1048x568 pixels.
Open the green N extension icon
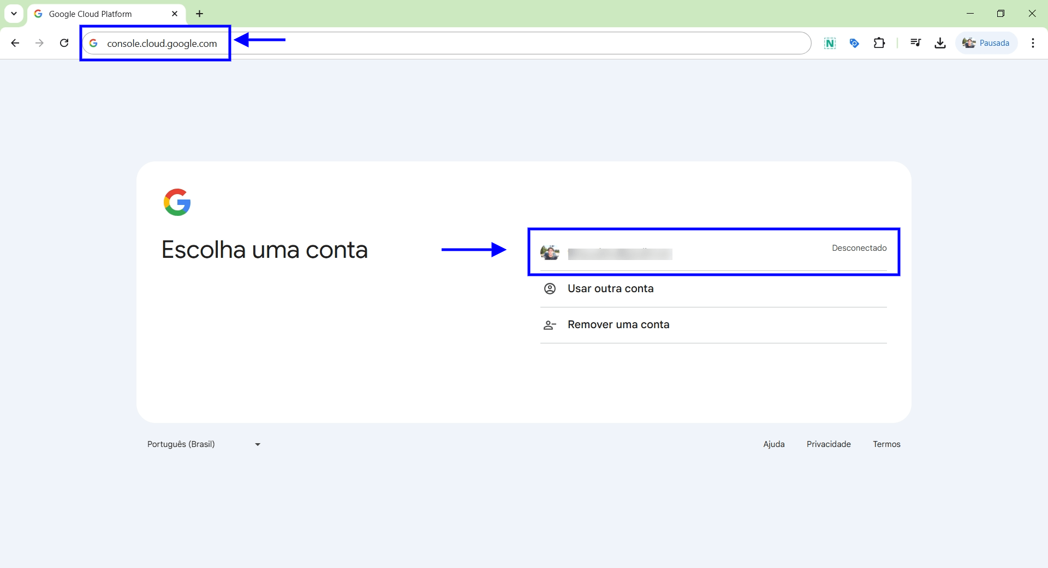point(830,43)
